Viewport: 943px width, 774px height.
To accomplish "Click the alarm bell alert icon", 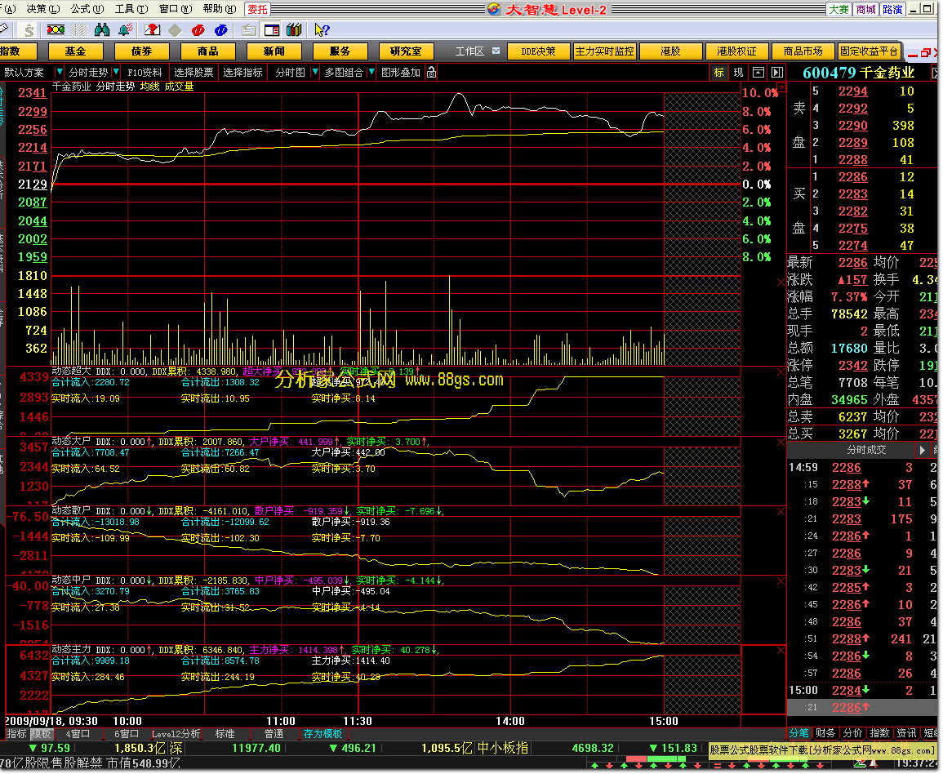I will click(126, 29).
